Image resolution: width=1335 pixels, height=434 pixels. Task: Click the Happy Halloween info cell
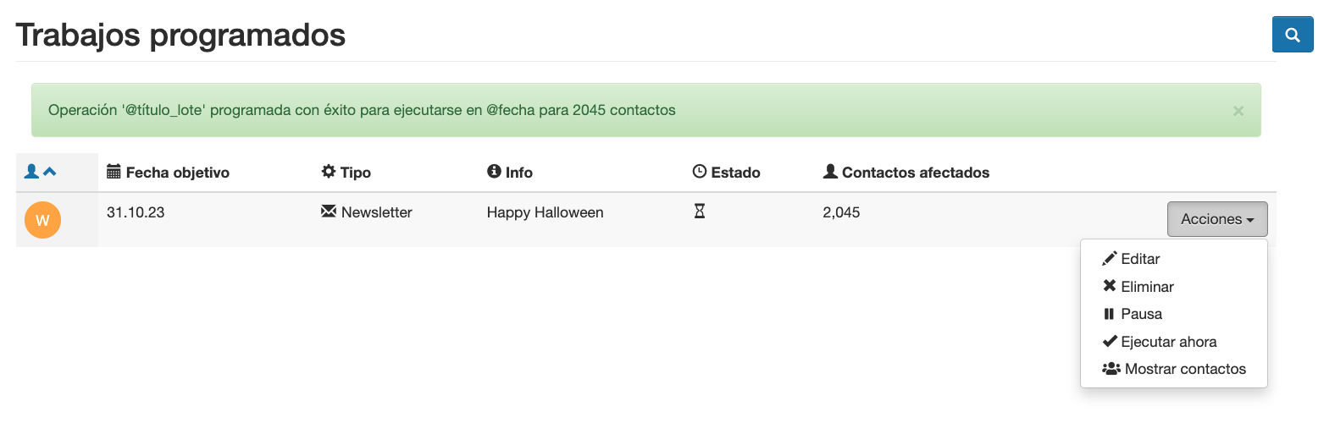click(545, 212)
